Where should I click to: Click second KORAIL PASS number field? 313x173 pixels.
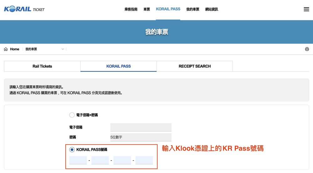(x=100, y=160)
